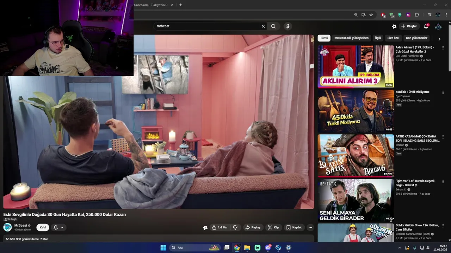The width and height of the screenshot is (451, 253).
Task: Open YouTube account avatar menu
Action: click(438, 26)
